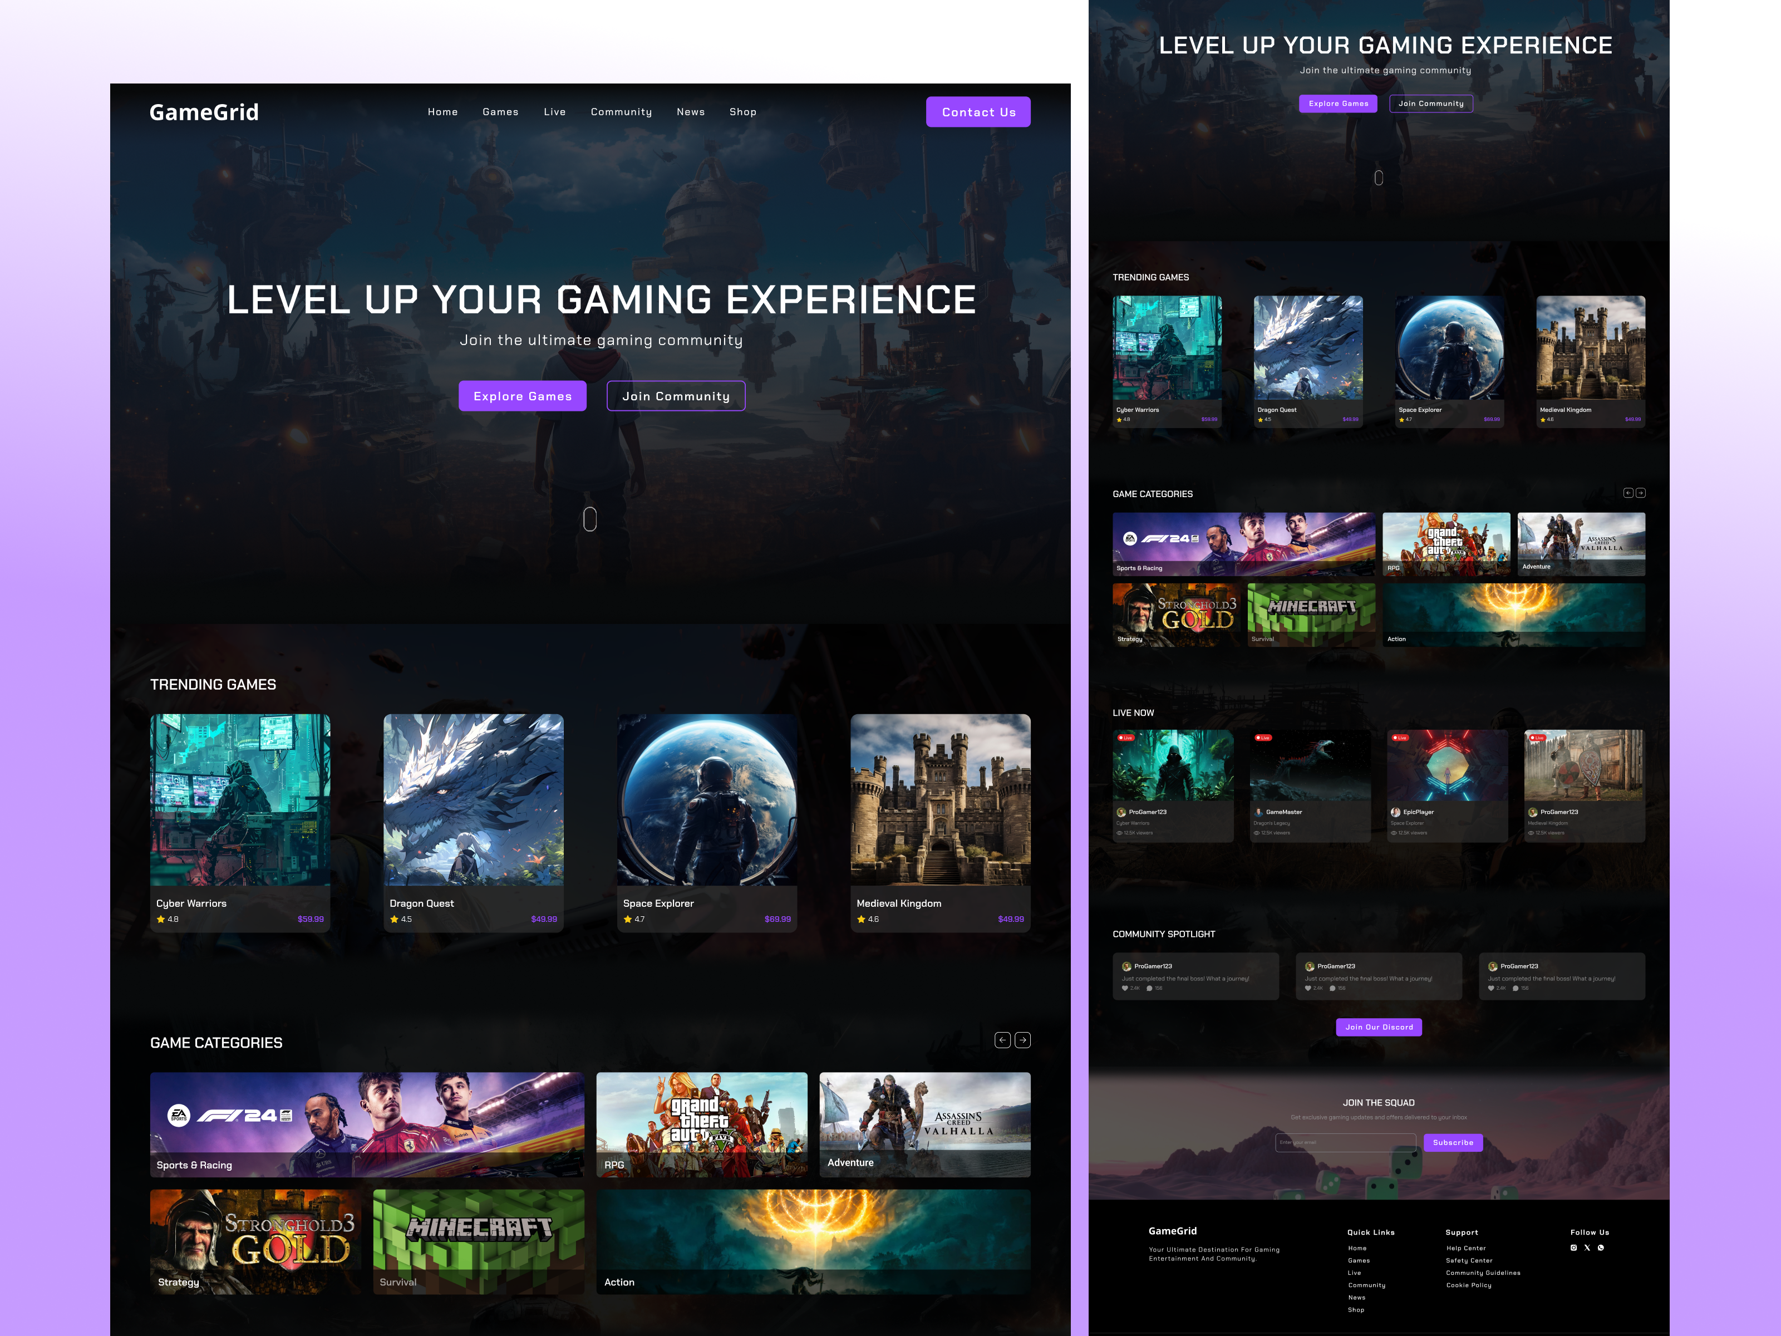The width and height of the screenshot is (1781, 1336).
Task: Click previous arrow beside Game Categories, right mockup
Action: [1628, 493]
